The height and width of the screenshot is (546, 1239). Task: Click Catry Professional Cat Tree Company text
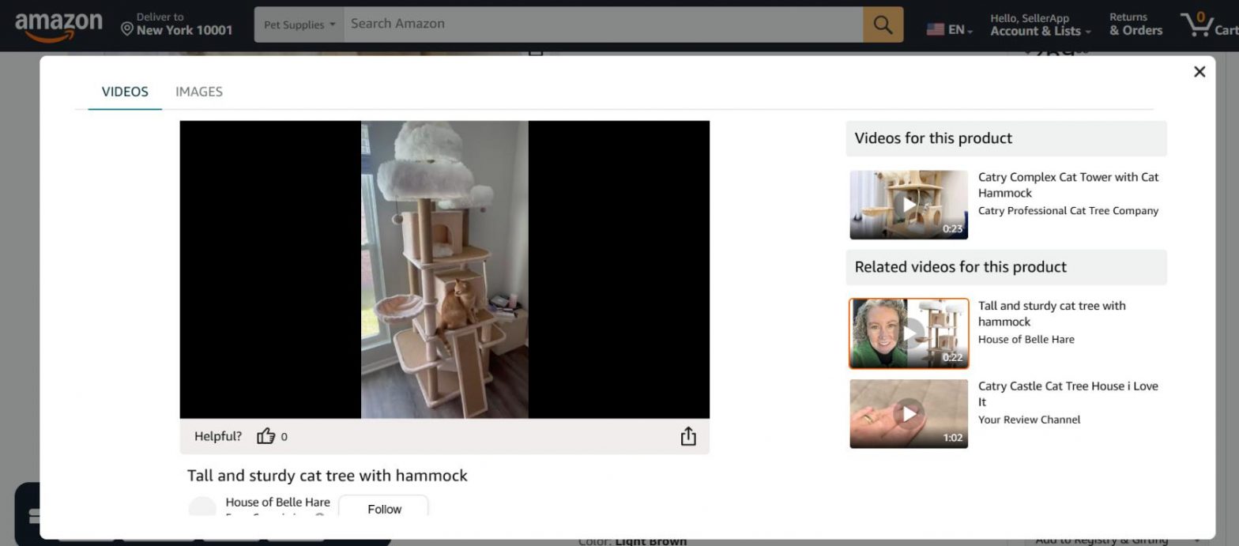click(1068, 211)
